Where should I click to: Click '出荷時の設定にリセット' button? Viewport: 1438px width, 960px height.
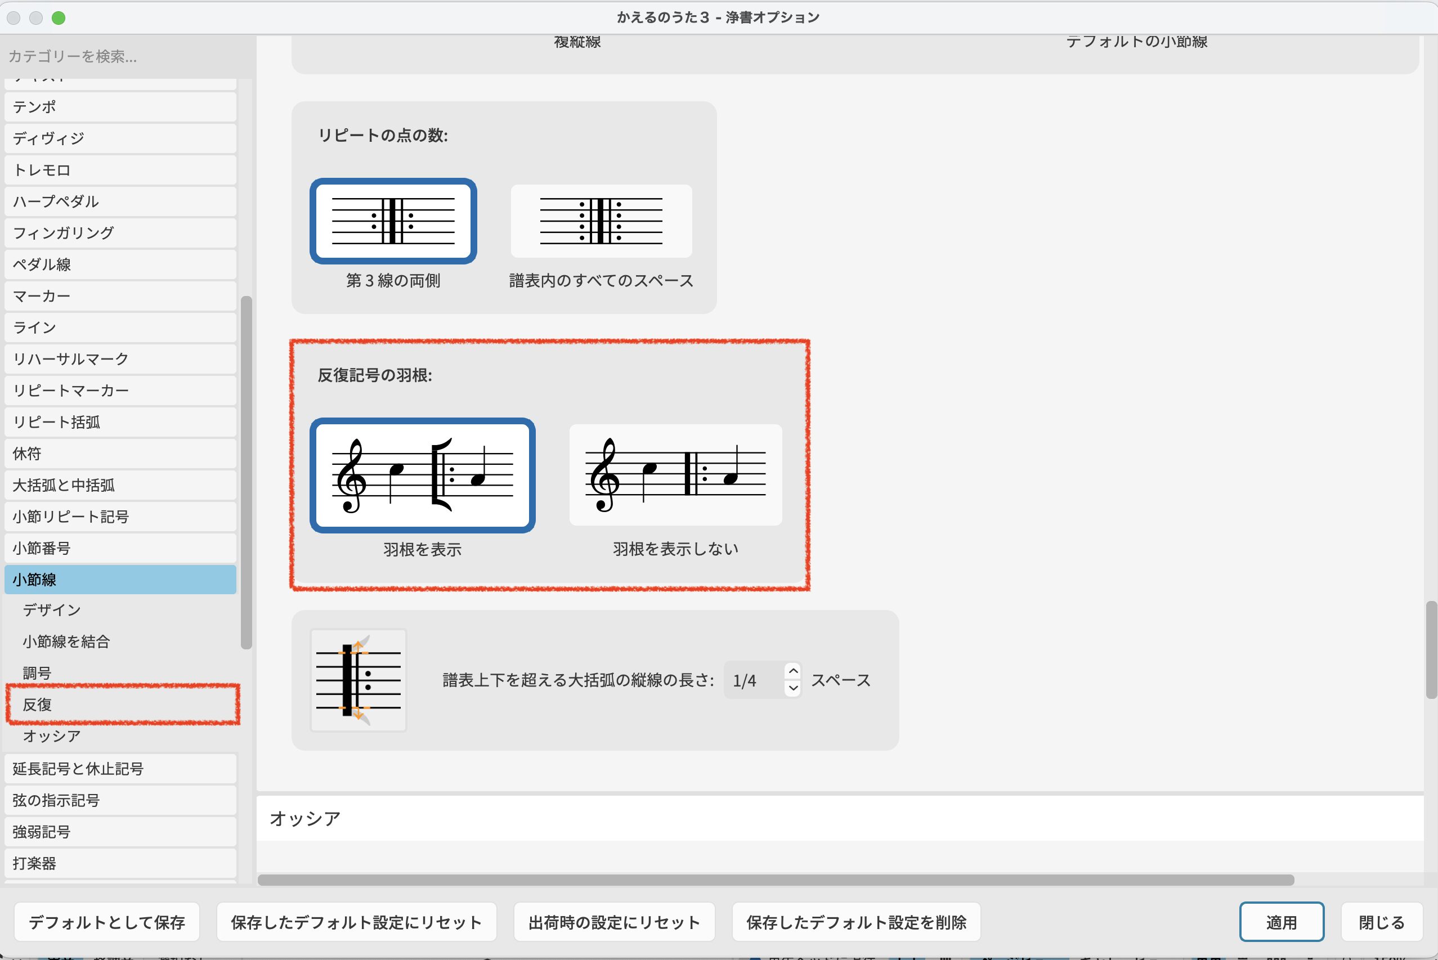coord(614,922)
